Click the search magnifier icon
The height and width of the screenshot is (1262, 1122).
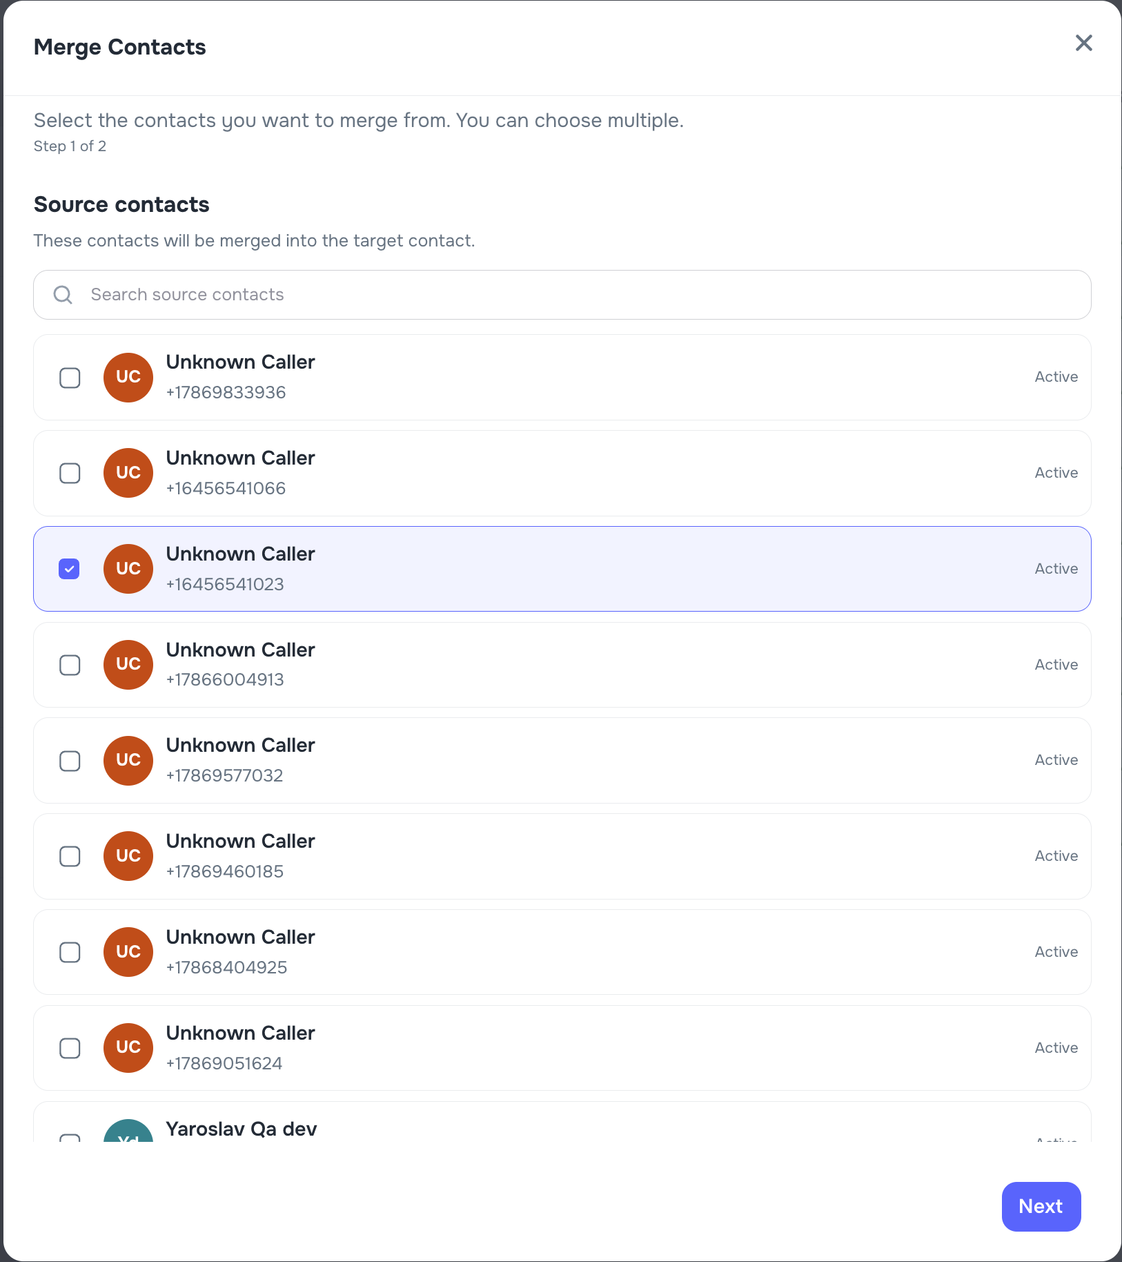63,295
